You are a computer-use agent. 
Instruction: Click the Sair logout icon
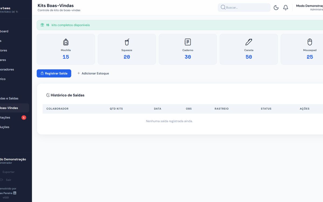tap(2, 180)
